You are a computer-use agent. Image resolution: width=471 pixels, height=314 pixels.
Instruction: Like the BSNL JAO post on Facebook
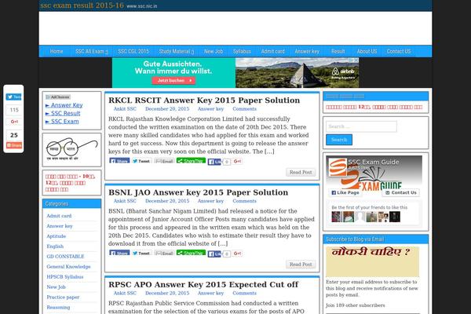click(x=214, y=254)
